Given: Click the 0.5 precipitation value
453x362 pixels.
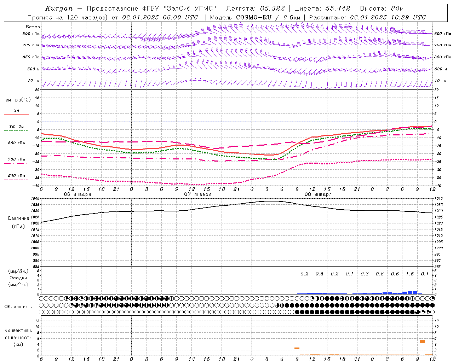Looking at the screenshot, I should (320, 274).
